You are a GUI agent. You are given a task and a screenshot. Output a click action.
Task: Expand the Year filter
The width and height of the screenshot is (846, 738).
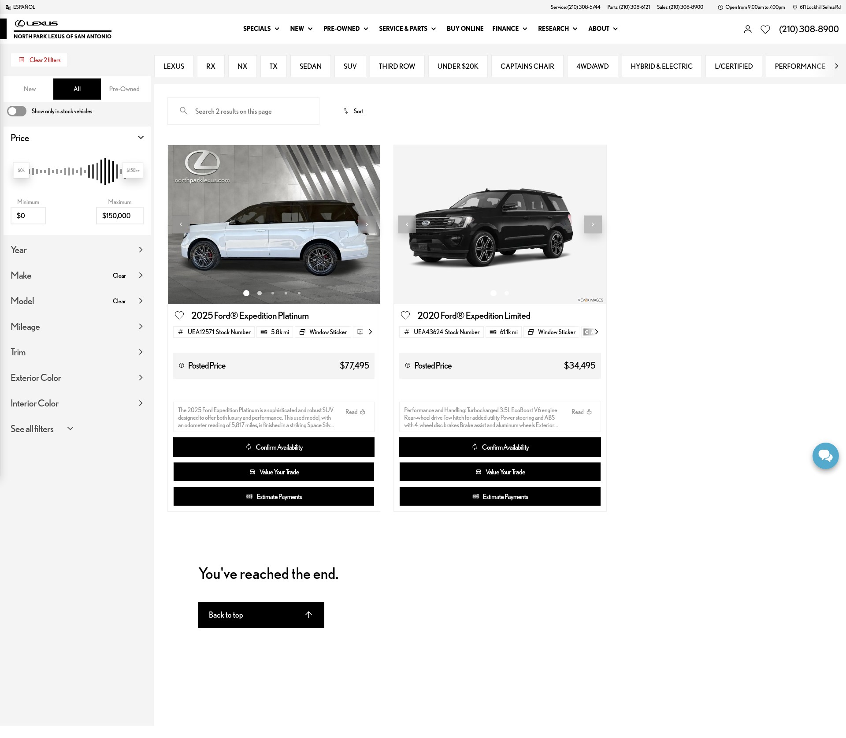tap(77, 250)
